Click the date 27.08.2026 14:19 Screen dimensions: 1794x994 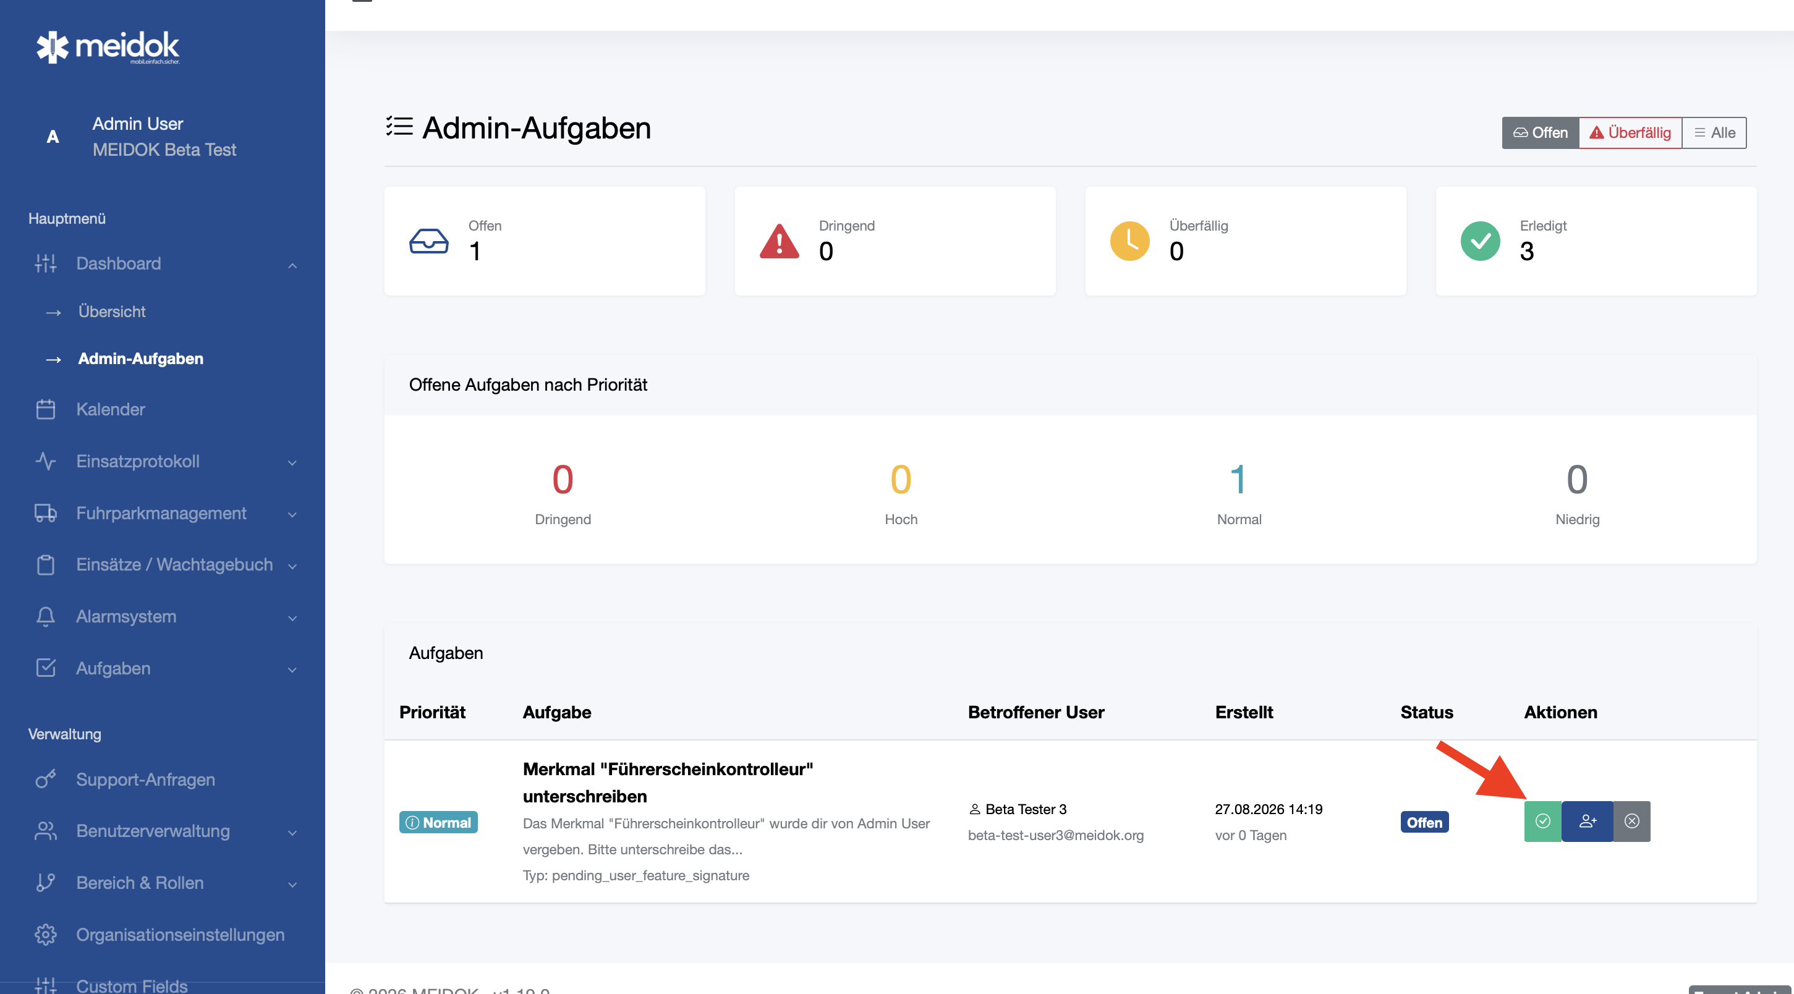tap(1268, 809)
